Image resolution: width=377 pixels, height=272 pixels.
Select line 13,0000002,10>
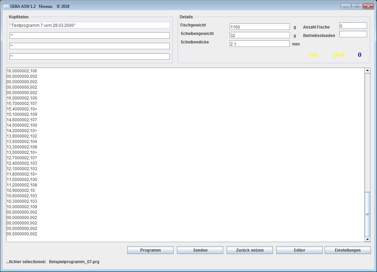point(22,152)
